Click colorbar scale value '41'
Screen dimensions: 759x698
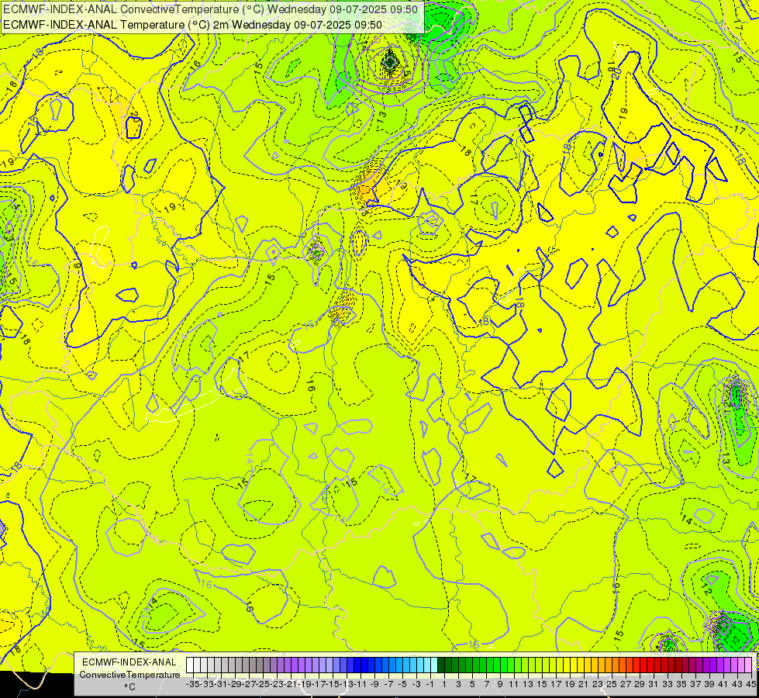(x=723, y=684)
